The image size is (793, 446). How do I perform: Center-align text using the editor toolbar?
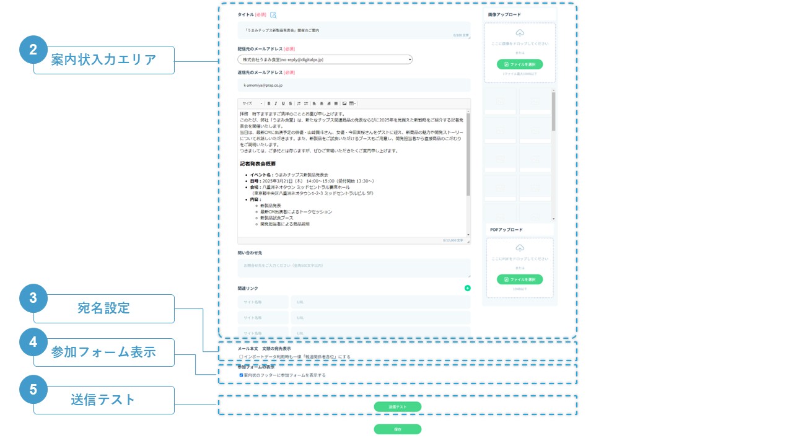click(322, 103)
